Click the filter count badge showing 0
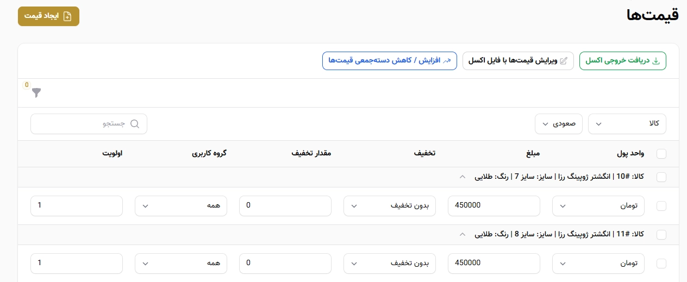This screenshot has height=282, width=687. coord(27,85)
